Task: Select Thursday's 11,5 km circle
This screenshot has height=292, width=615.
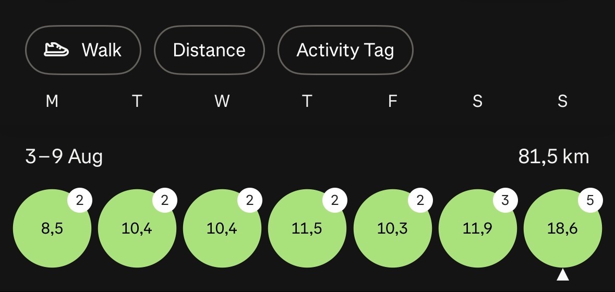Action: (307, 228)
